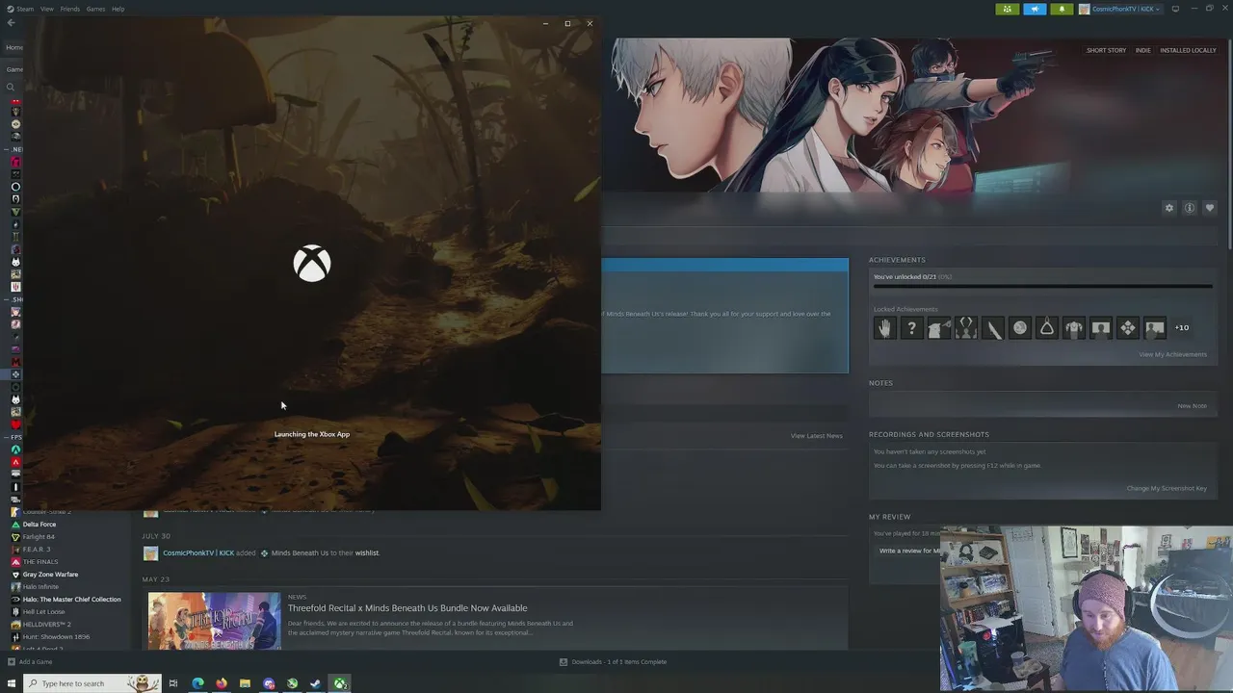
Task: Open View My Achievements link
Action: tap(1172, 354)
